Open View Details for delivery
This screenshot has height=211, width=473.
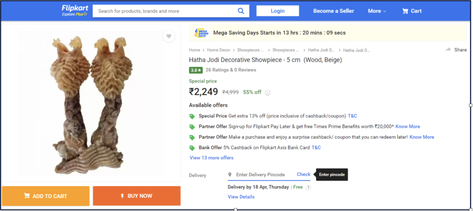(x=241, y=197)
